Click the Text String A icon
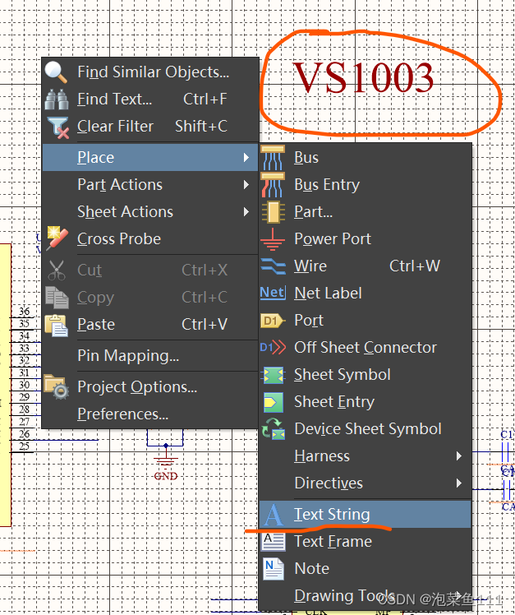Screen dimensions: 515x615 click(274, 515)
